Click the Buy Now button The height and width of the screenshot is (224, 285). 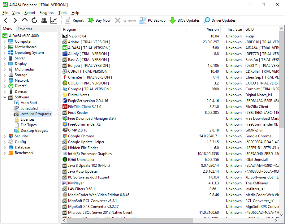(x=99, y=20)
